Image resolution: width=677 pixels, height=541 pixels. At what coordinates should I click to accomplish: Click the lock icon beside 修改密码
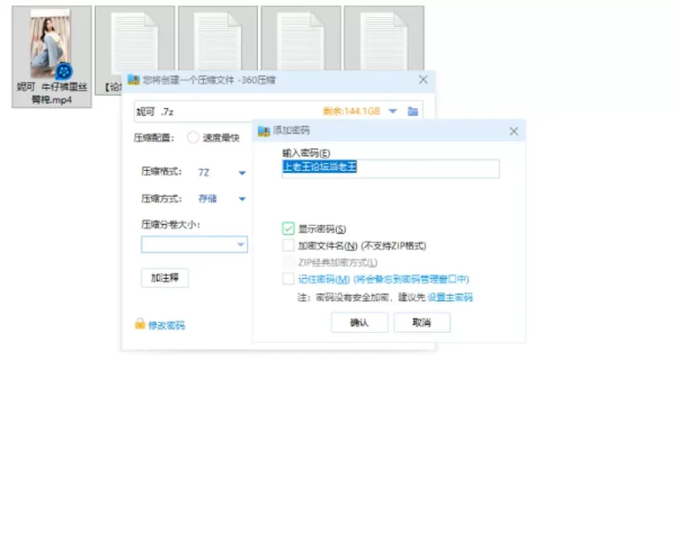(x=140, y=323)
